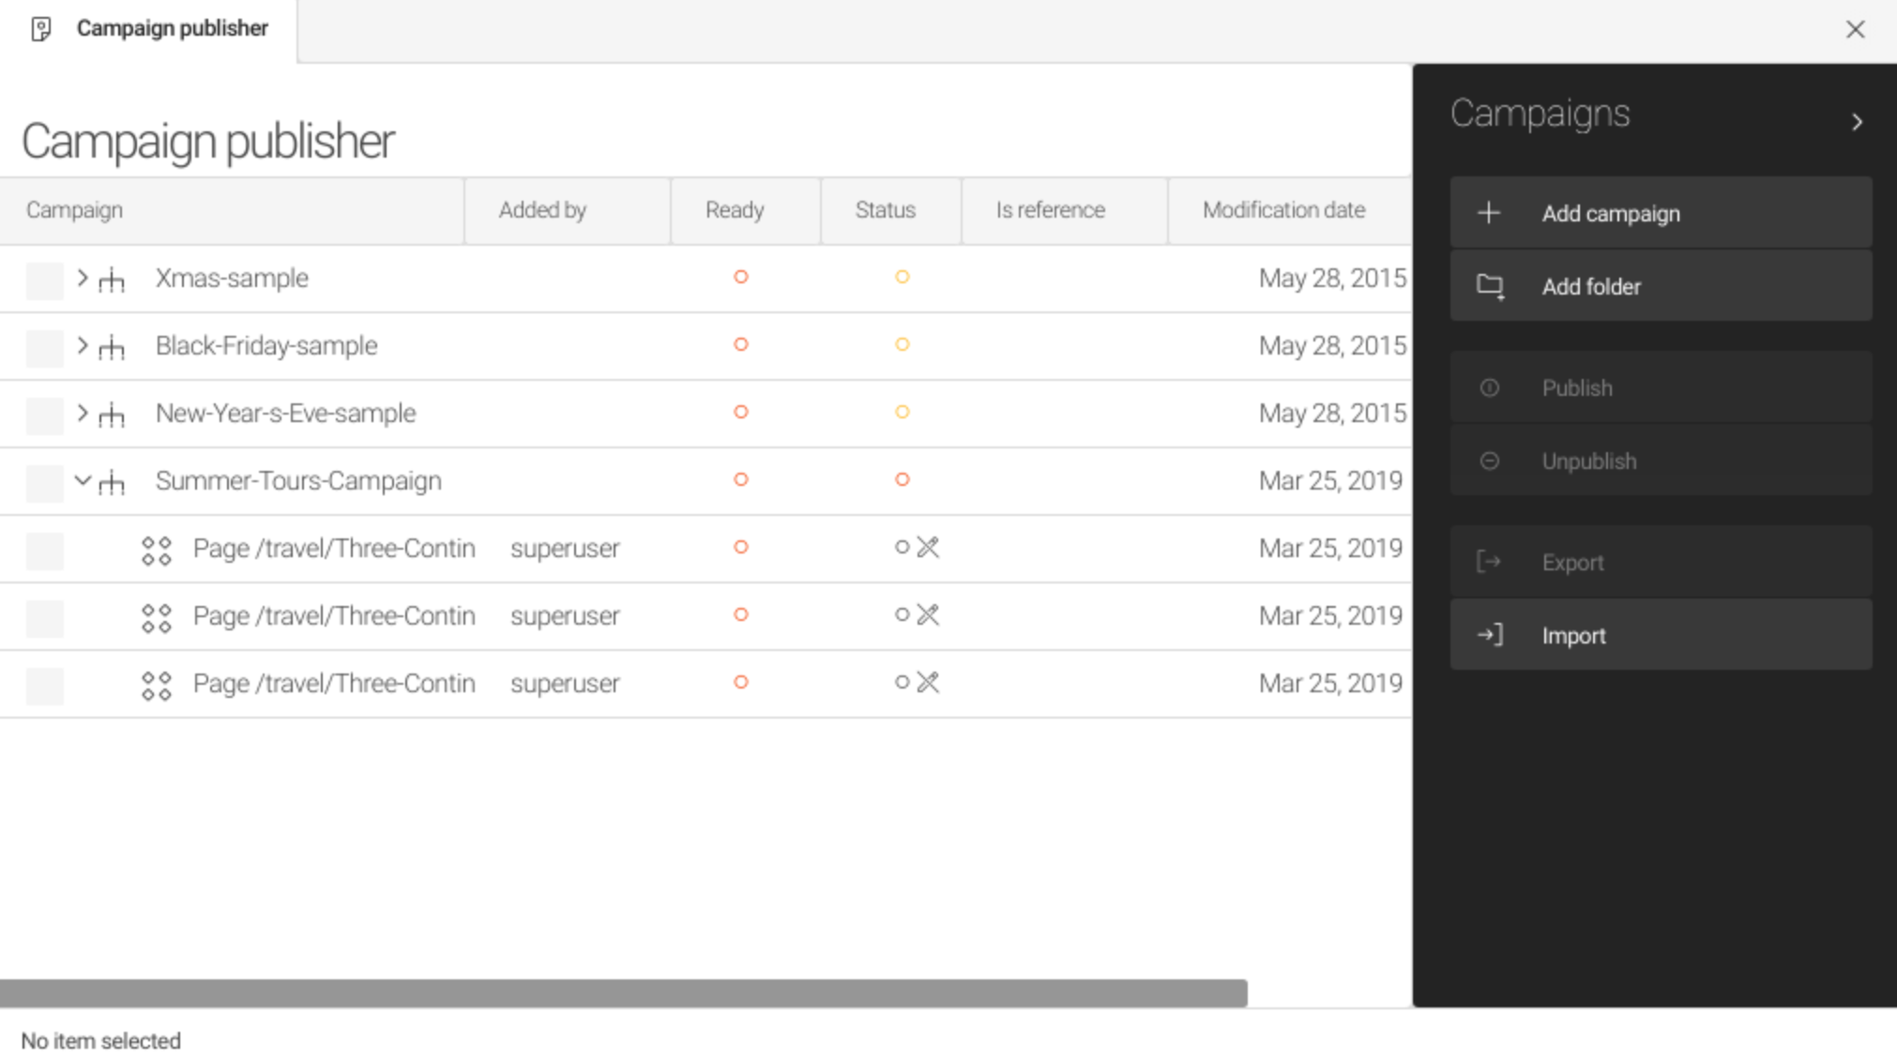Click the folder icon beside Add folder

(x=1491, y=286)
